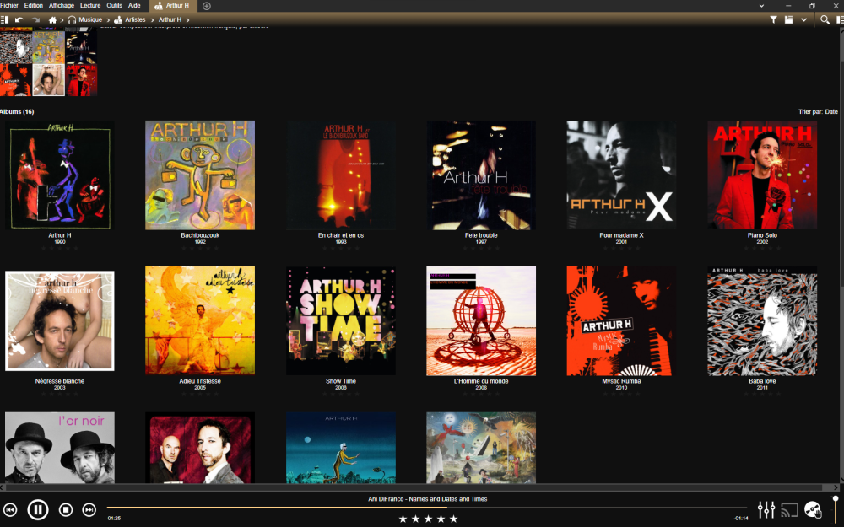Viewport: 844px width, 527px height.
Task: Click the cast to device icon
Action: click(790, 509)
